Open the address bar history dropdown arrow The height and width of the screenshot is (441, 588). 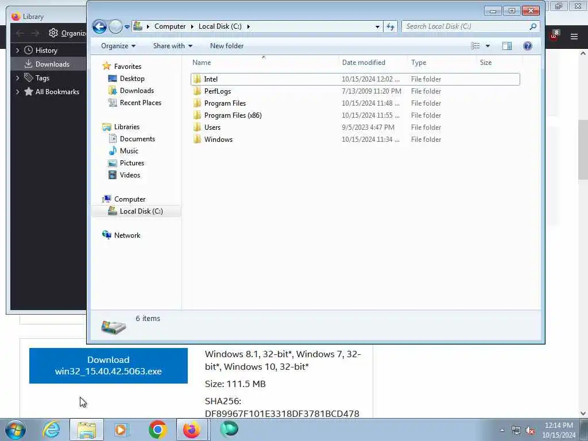[377, 26]
